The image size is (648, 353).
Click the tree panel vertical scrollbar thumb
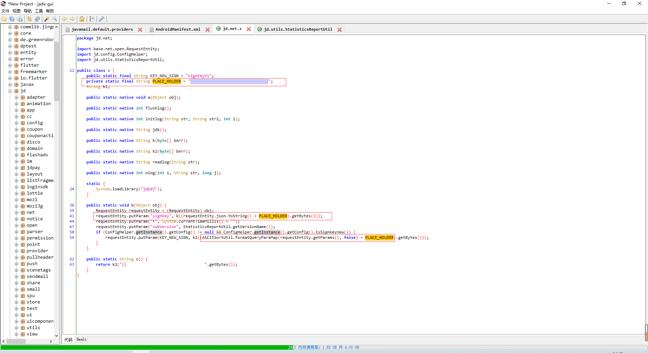point(56,71)
